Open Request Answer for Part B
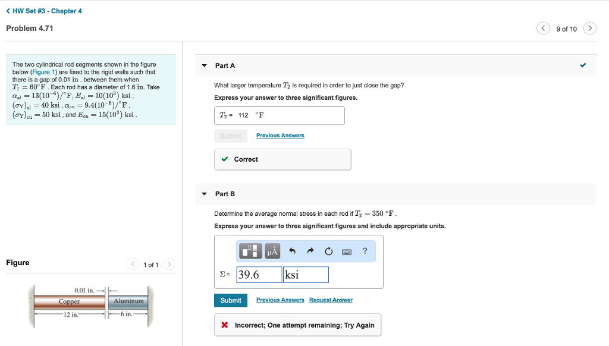This screenshot has width=609, height=346. [x=331, y=300]
